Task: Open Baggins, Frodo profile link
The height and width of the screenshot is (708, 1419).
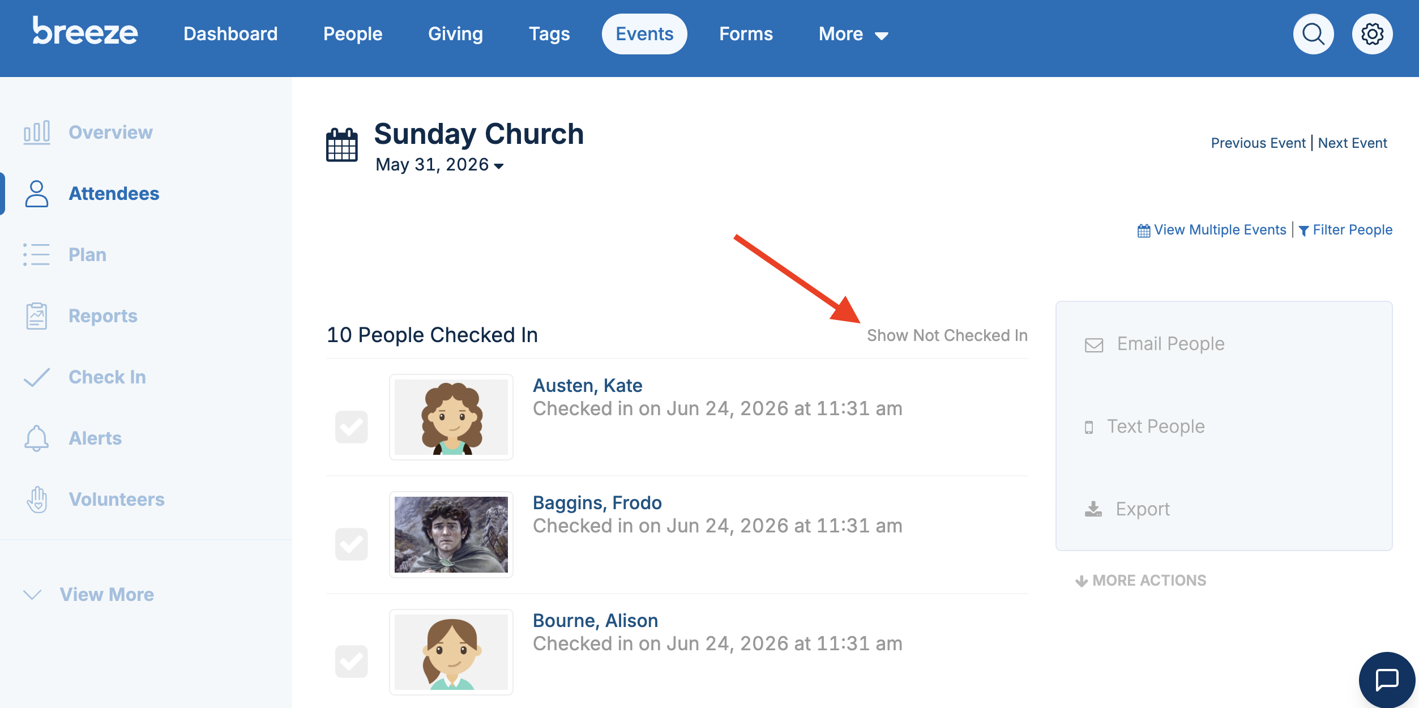Action: 597,503
